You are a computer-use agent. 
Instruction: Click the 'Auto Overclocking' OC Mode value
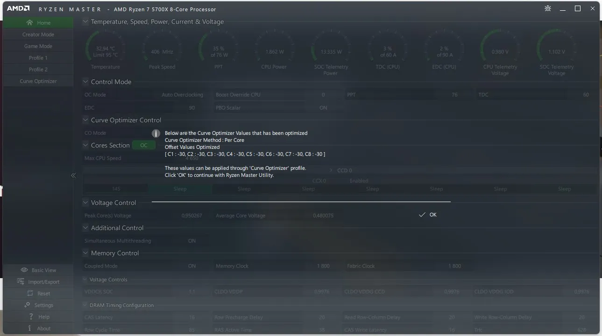click(x=182, y=95)
